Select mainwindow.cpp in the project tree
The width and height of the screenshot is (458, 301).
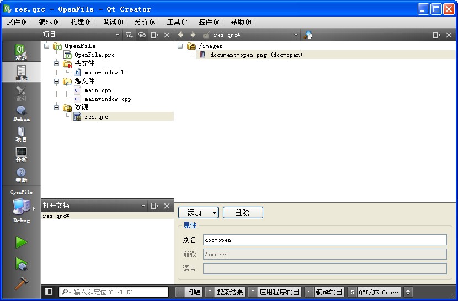[x=108, y=99]
